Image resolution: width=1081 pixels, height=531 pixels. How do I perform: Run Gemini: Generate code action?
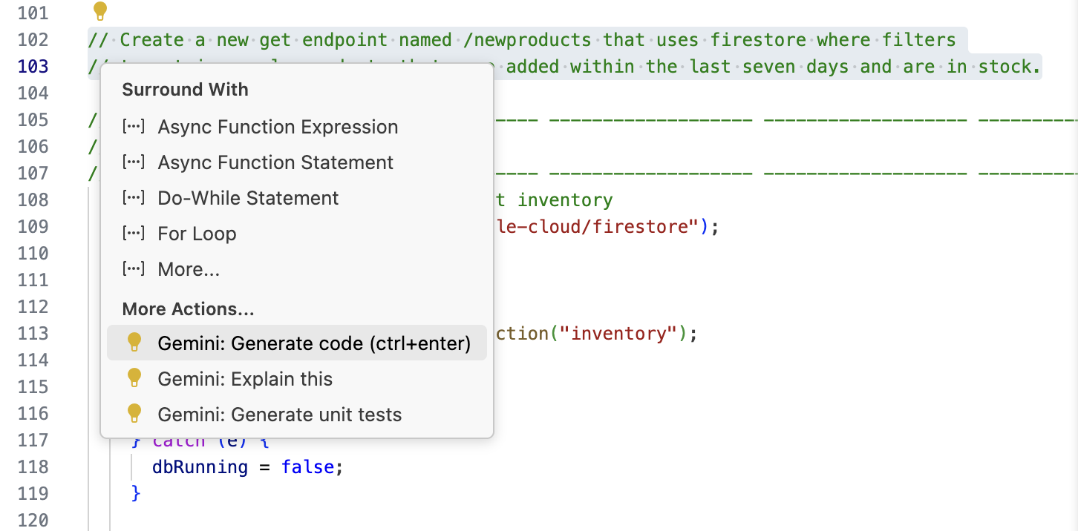pos(297,343)
